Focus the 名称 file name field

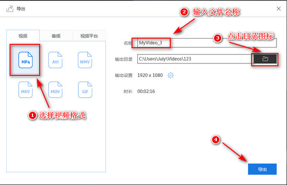pyautogui.click(x=207, y=43)
